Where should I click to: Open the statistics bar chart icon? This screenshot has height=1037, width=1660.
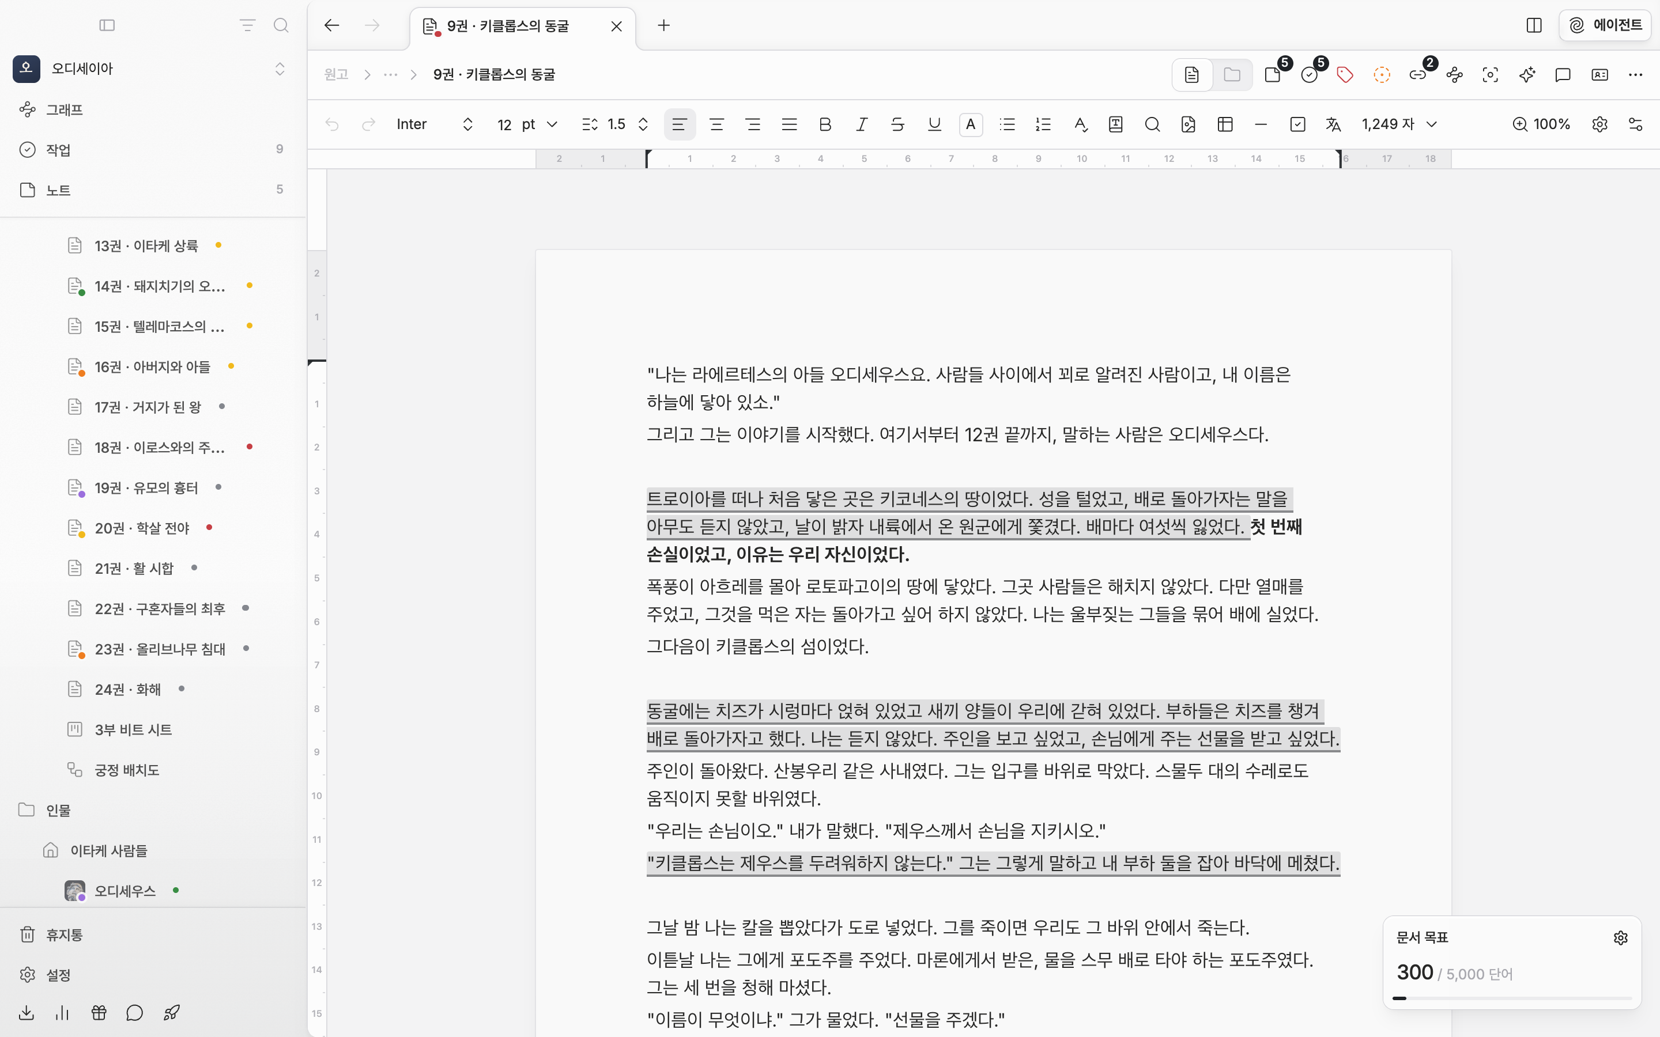point(62,1012)
